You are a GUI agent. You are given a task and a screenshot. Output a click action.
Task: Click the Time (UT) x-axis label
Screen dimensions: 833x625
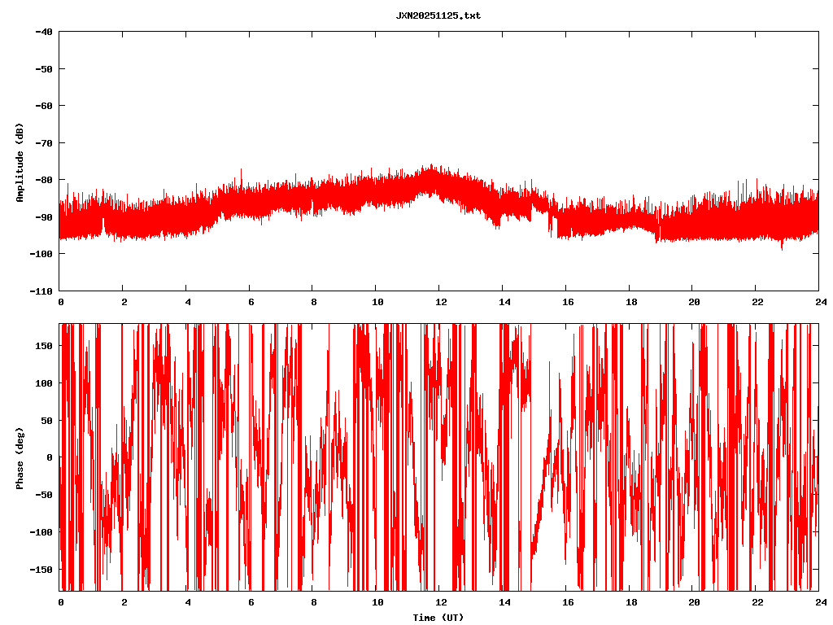click(x=438, y=618)
